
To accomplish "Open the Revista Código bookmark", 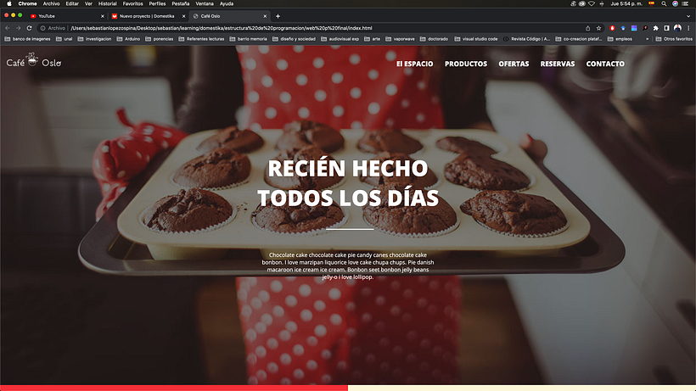I will pyautogui.click(x=526, y=39).
